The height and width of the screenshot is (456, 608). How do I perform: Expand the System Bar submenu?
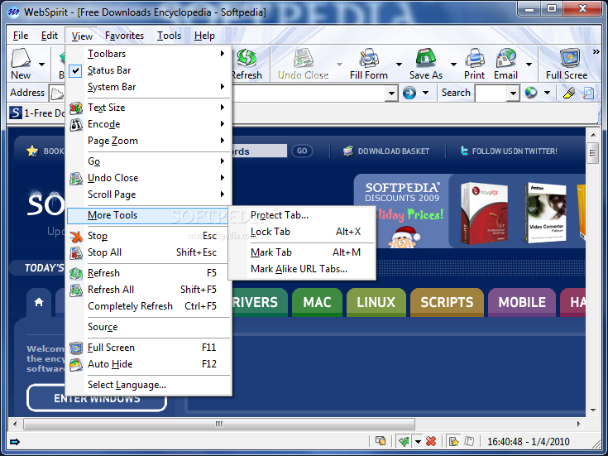(x=149, y=87)
